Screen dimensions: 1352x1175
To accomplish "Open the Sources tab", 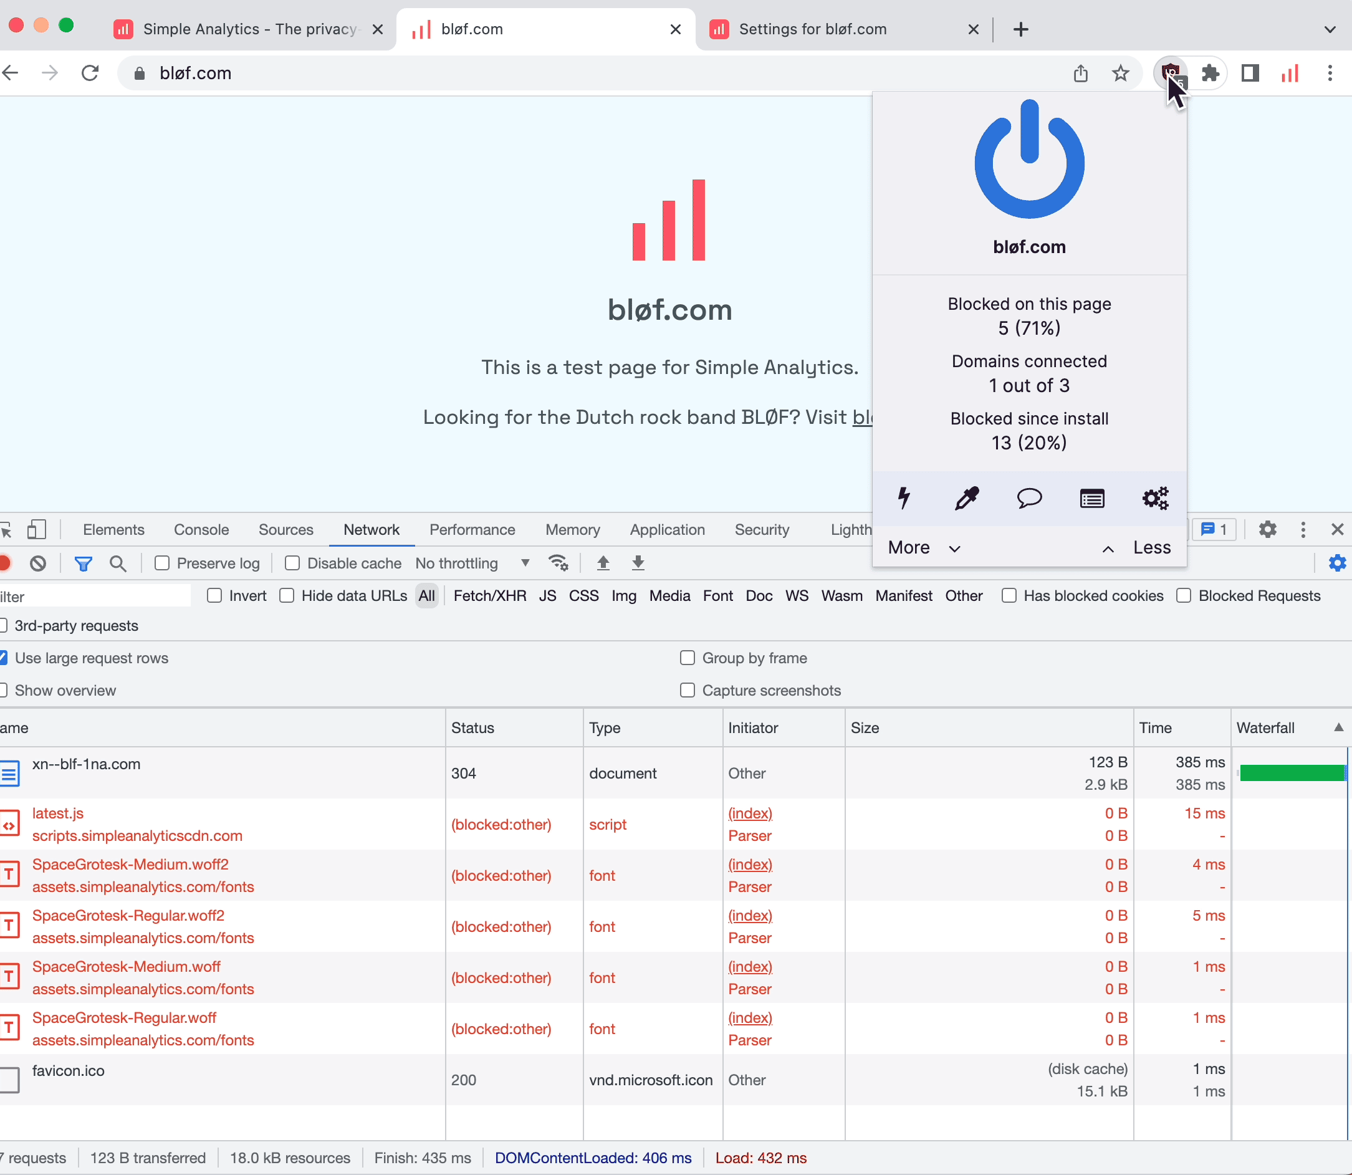I will point(286,530).
